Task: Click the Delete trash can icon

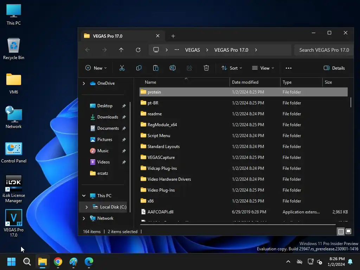Action: click(x=206, y=68)
